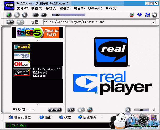Viewport: 160px width, 130px height.
Task: Click the speaker icon beside volume slider
Action: click(154, 110)
